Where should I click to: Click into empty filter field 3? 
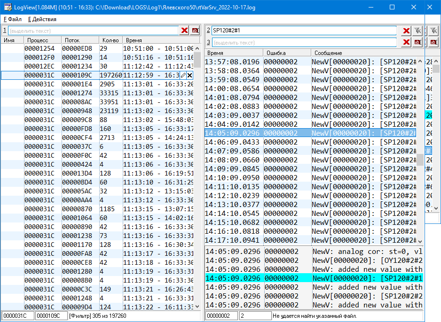click(x=304, y=42)
